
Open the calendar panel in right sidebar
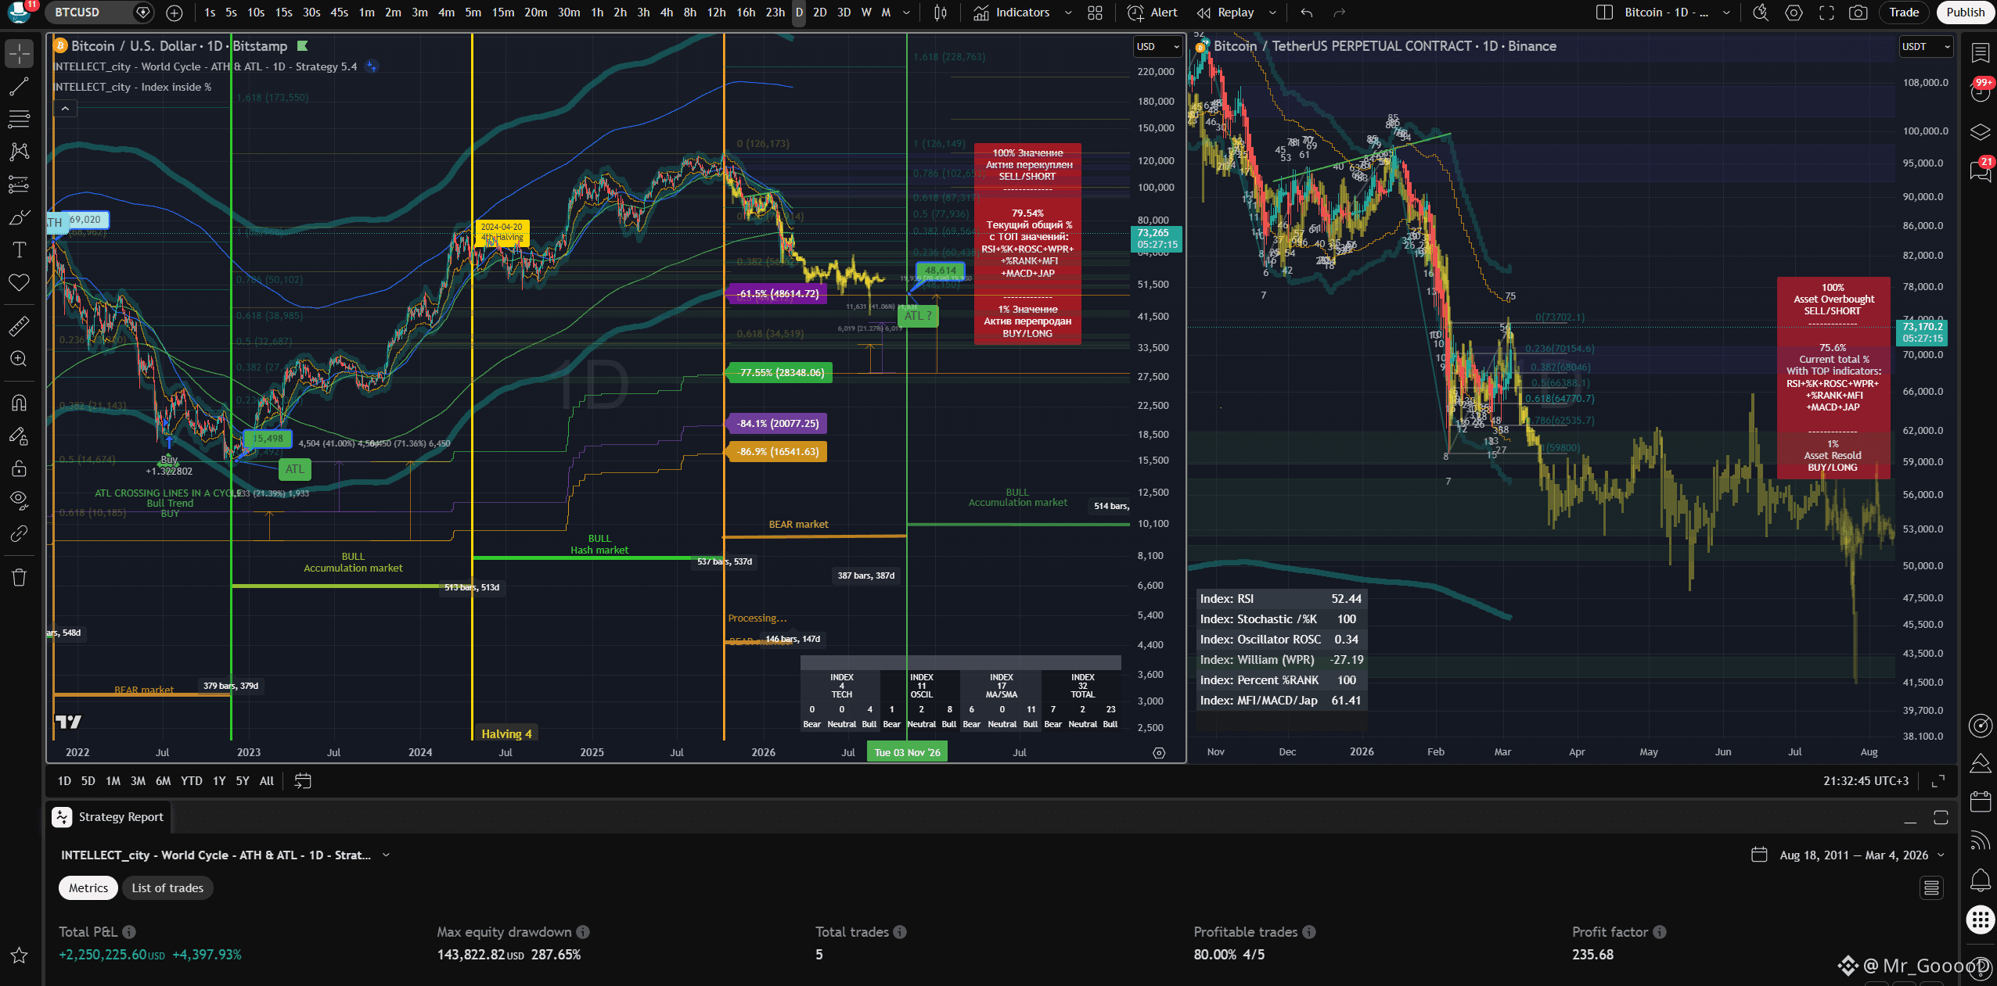point(1981,801)
